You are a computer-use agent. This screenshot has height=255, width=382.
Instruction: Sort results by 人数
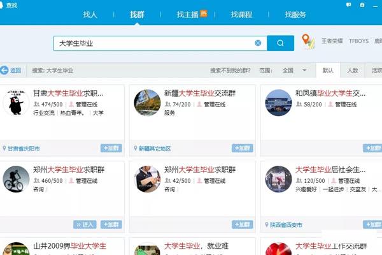pyautogui.click(x=353, y=71)
